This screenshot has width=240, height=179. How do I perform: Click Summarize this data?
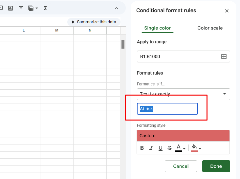(x=94, y=22)
